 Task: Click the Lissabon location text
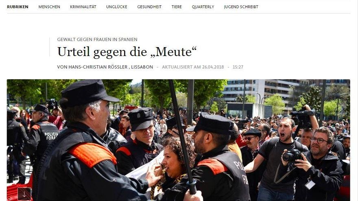[x=142, y=67]
